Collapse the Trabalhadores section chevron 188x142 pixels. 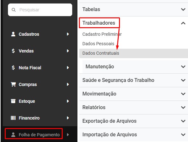(183, 23)
